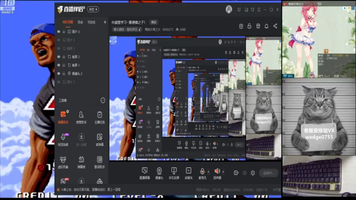This screenshot has height=200, width=356.
Task: Switch to the 可改名 scene tab
Action: pos(91,22)
